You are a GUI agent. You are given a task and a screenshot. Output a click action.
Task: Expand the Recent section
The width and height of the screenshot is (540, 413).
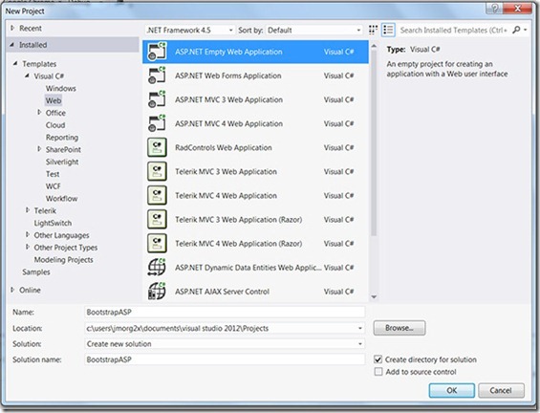12,28
